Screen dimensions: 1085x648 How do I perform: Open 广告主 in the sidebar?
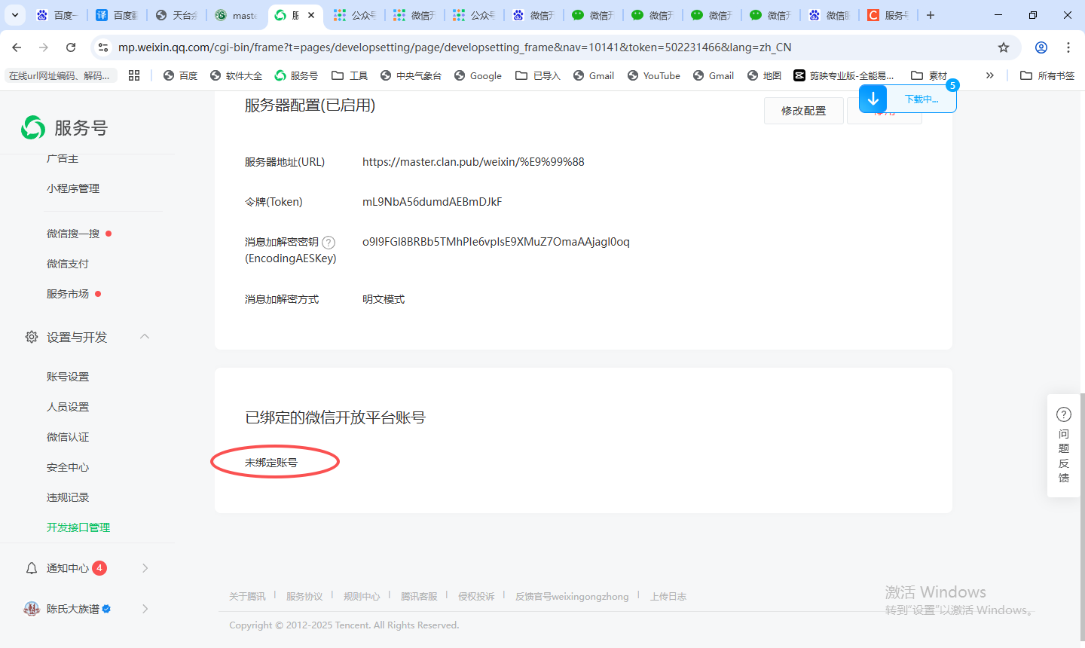pos(63,158)
